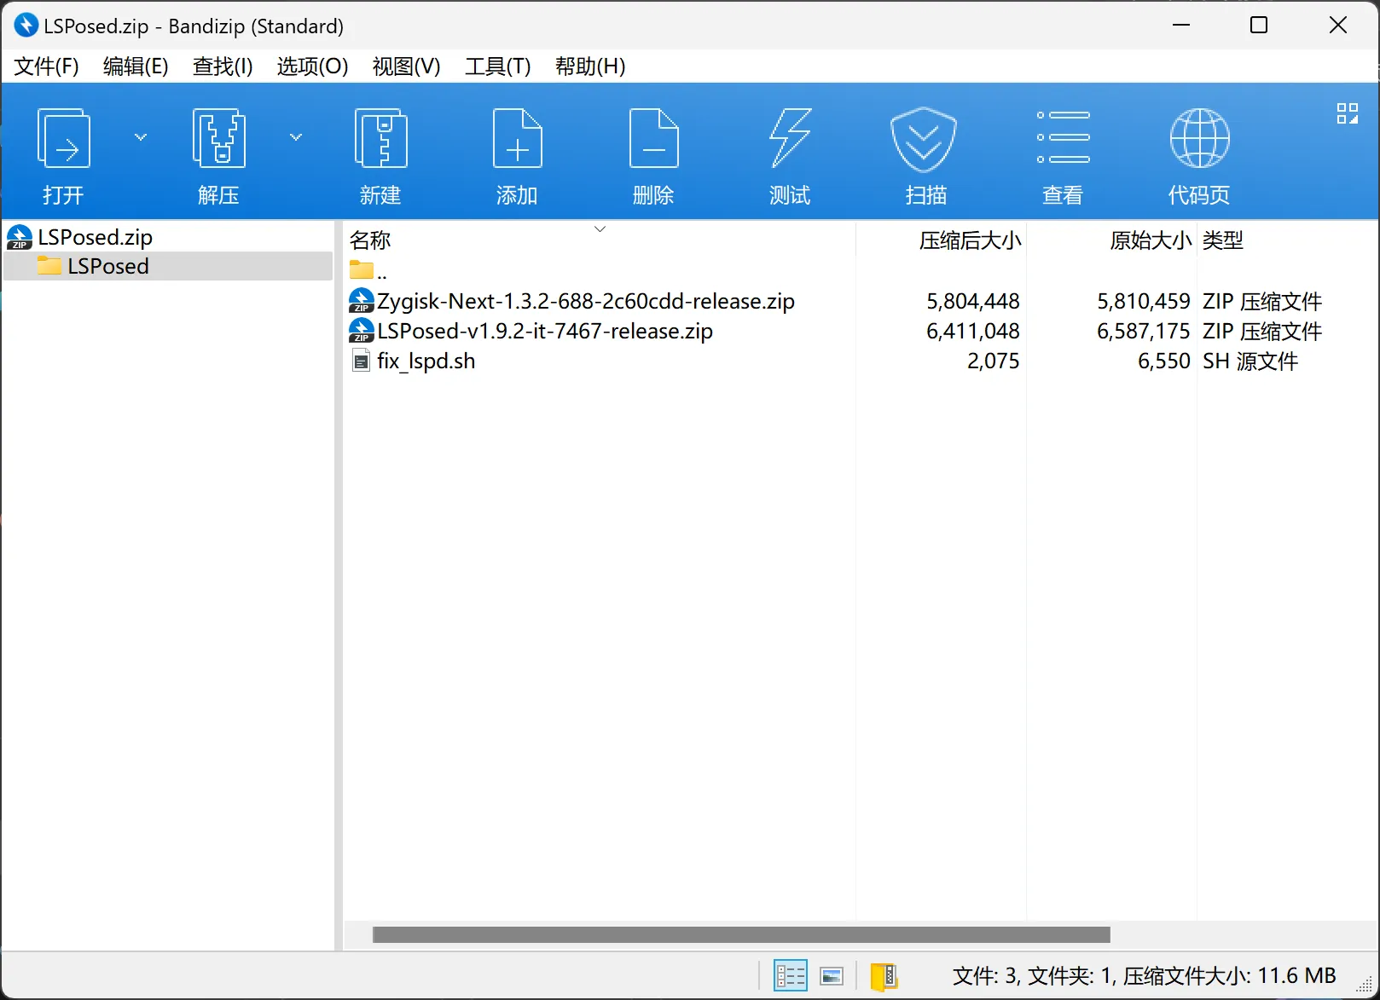The width and height of the screenshot is (1380, 1000).
Task: Click the Extract (解压) toolbar icon
Action: 218,139
